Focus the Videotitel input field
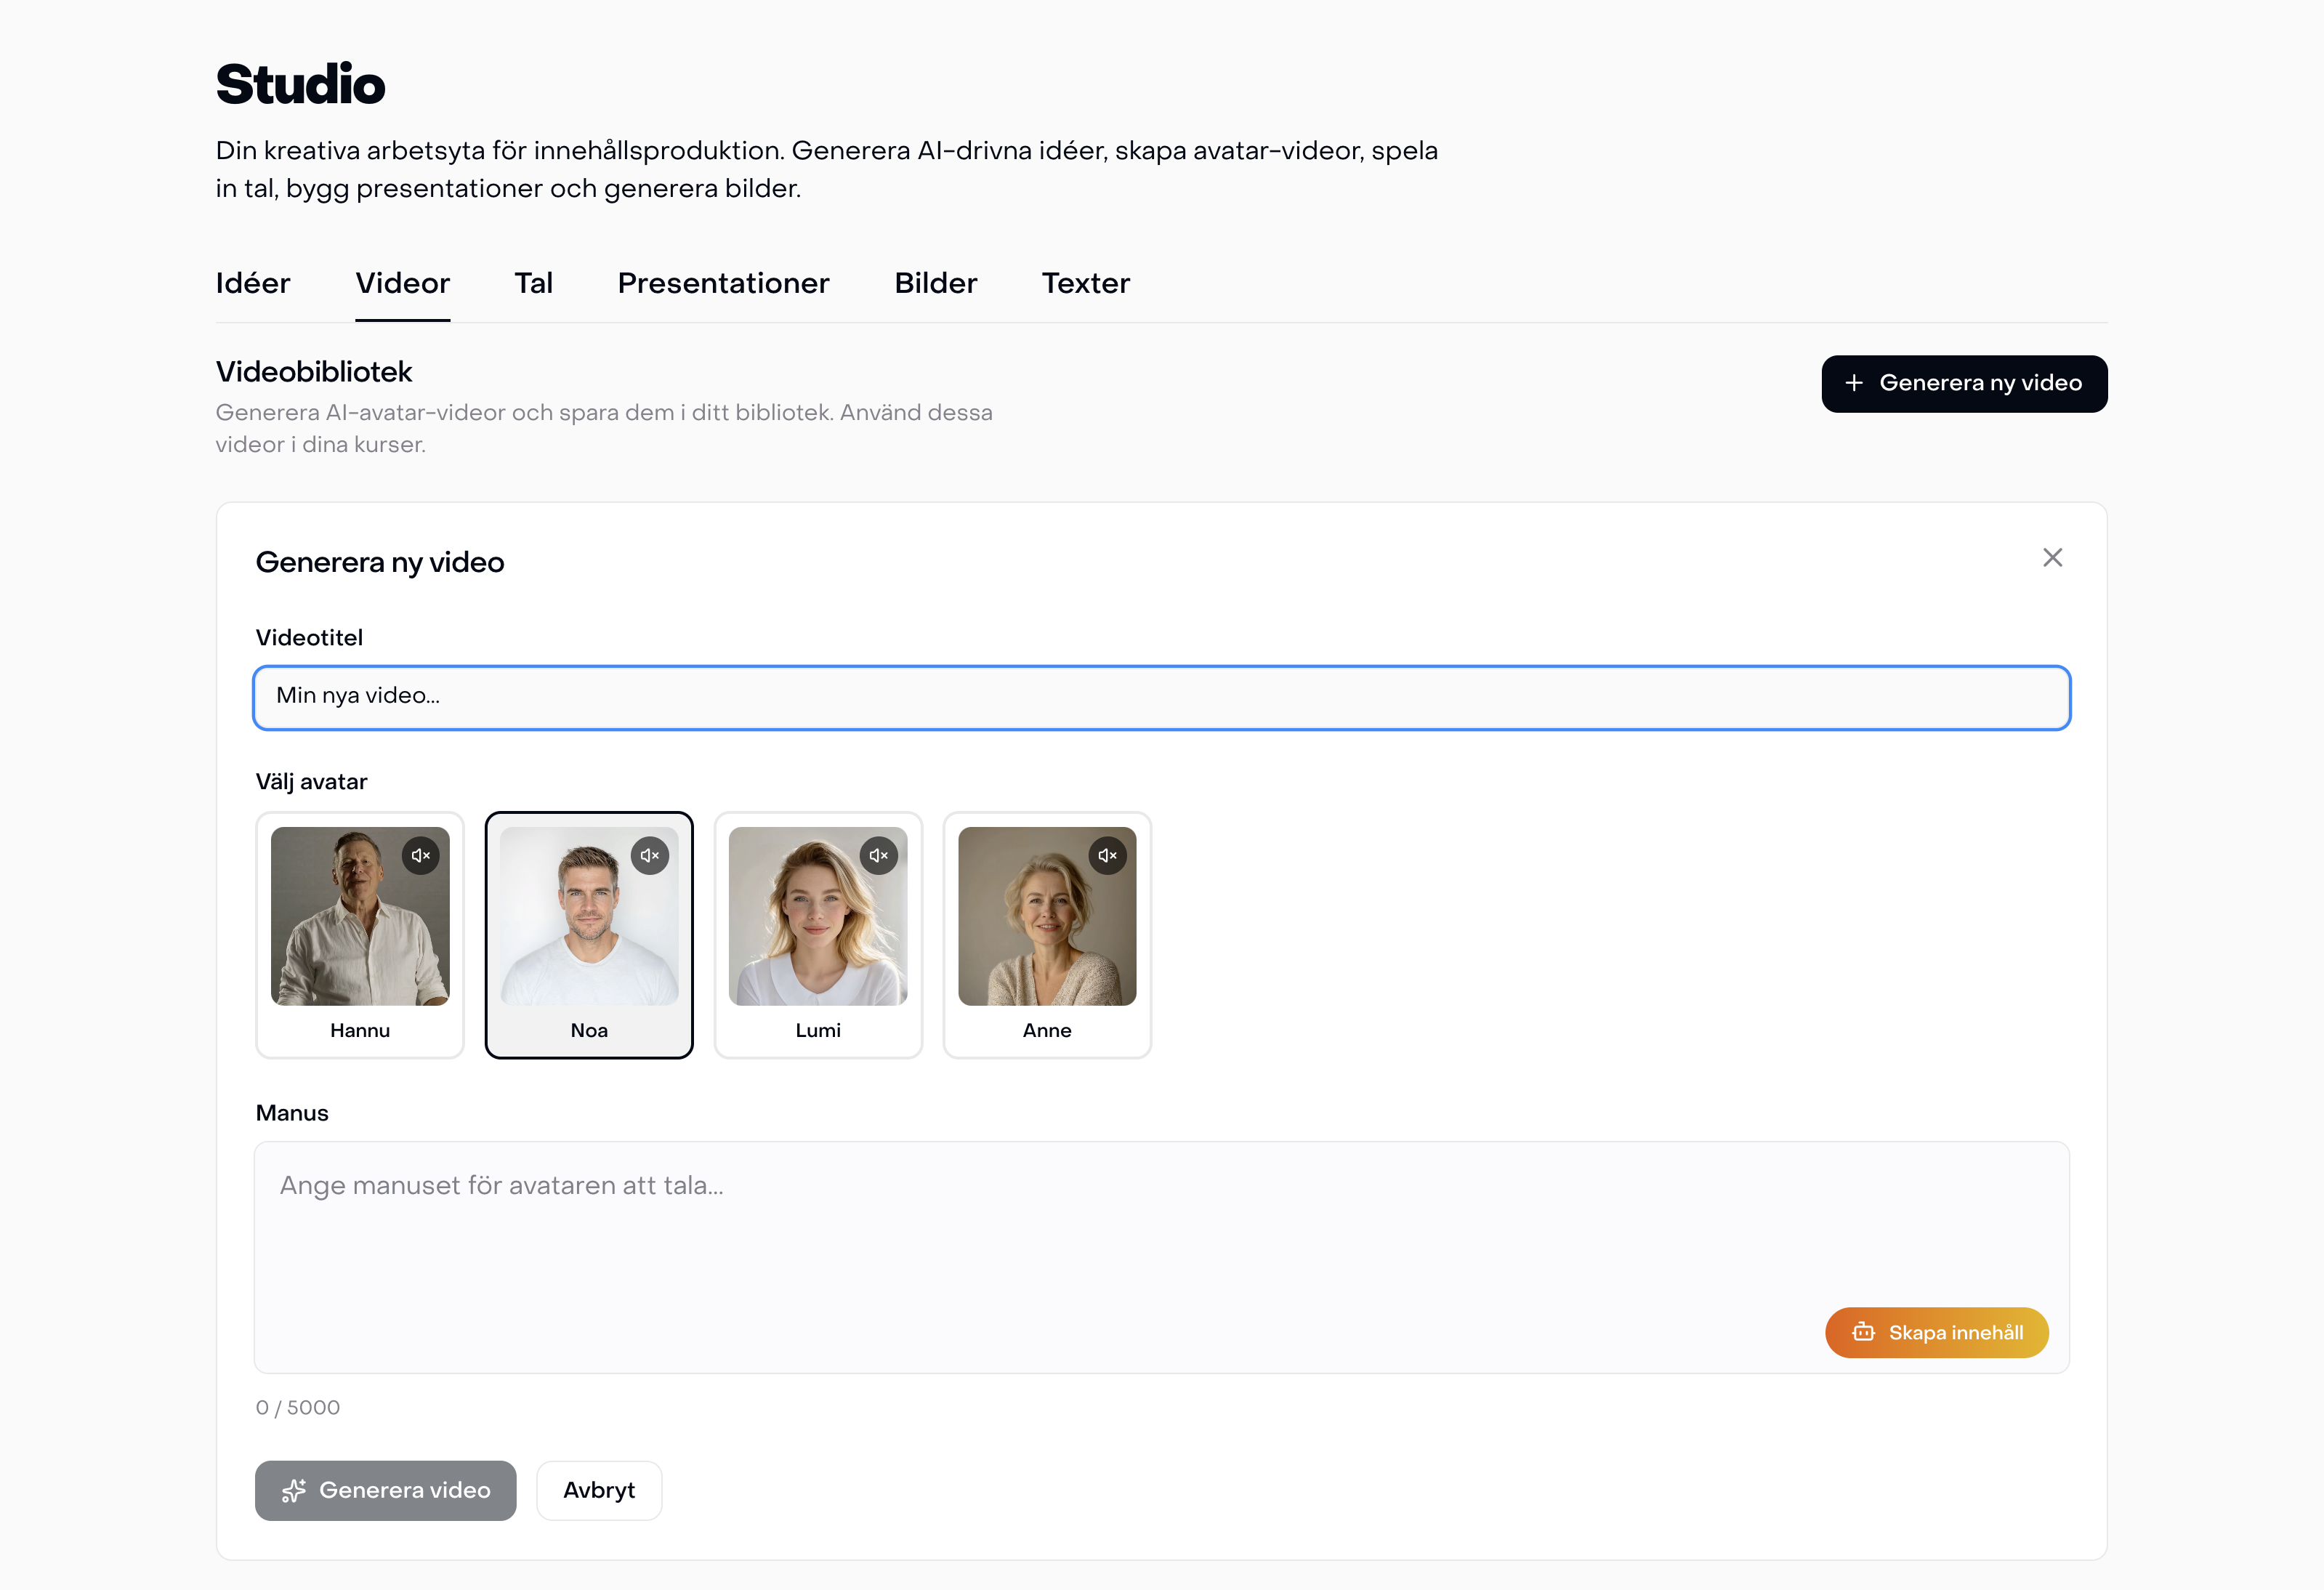The height and width of the screenshot is (1590, 2324). 1162,697
